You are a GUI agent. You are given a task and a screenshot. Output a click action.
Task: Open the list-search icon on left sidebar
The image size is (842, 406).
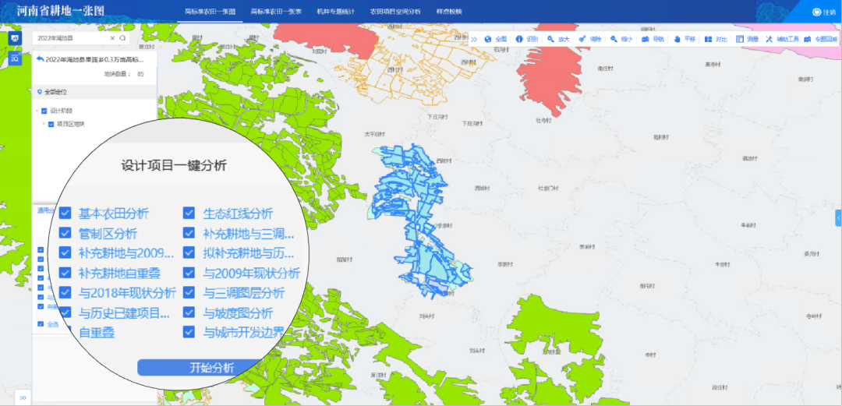click(15, 58)
